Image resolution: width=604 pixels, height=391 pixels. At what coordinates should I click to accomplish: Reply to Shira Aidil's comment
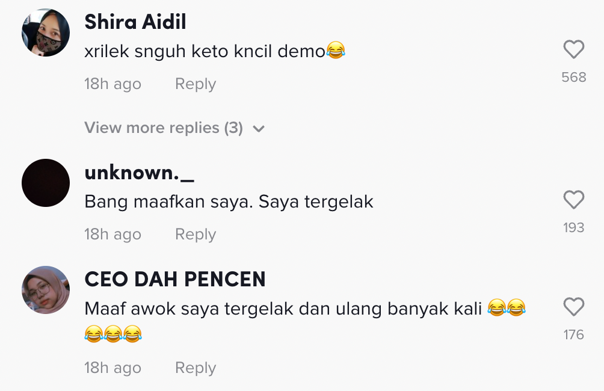196,84
